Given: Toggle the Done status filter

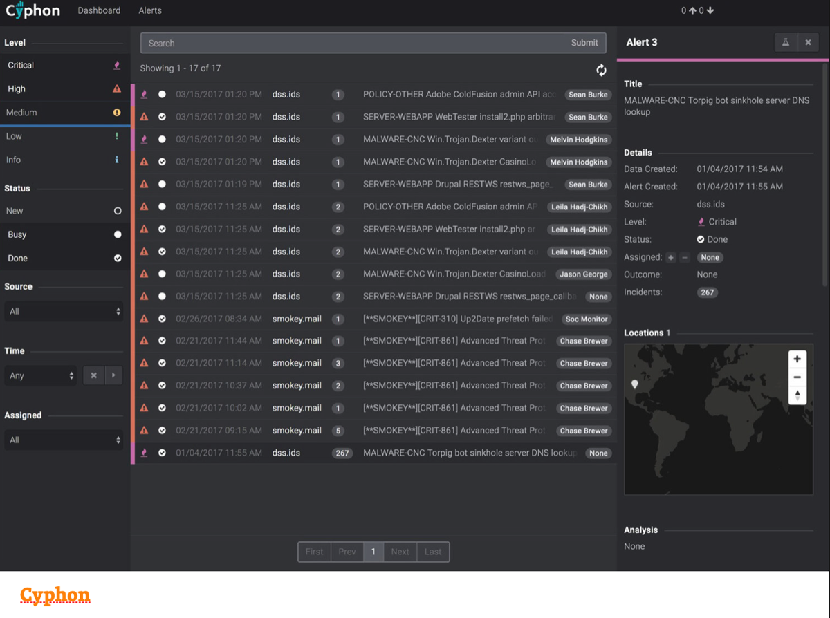Looking at the screenshot, I should tap(64, 258).
